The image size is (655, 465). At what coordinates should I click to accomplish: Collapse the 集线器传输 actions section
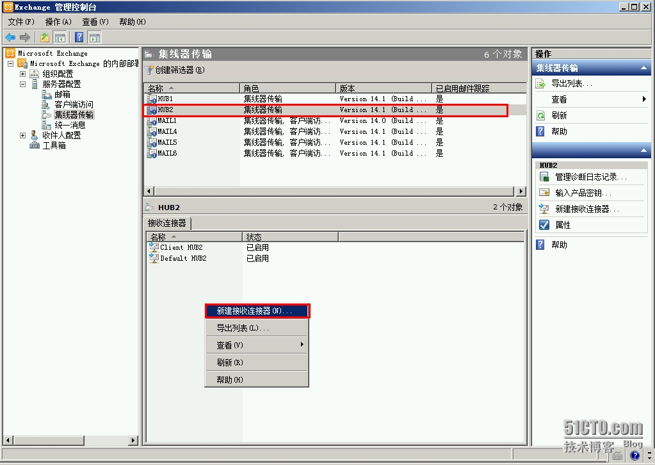[643, 68]
